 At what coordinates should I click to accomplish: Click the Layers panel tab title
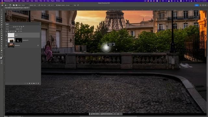[7, 24]
